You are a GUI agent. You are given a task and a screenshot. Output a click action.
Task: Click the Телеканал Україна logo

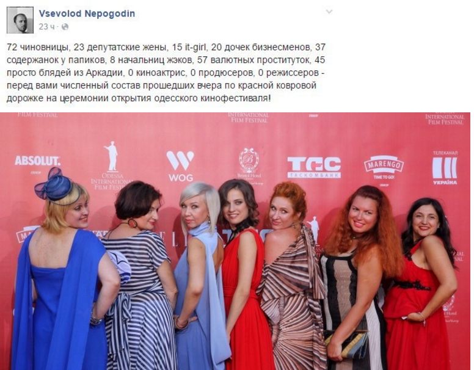point(445,168)
